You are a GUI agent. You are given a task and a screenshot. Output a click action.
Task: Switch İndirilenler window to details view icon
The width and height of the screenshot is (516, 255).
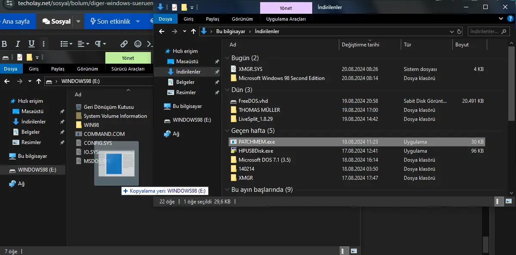point(498,201)
